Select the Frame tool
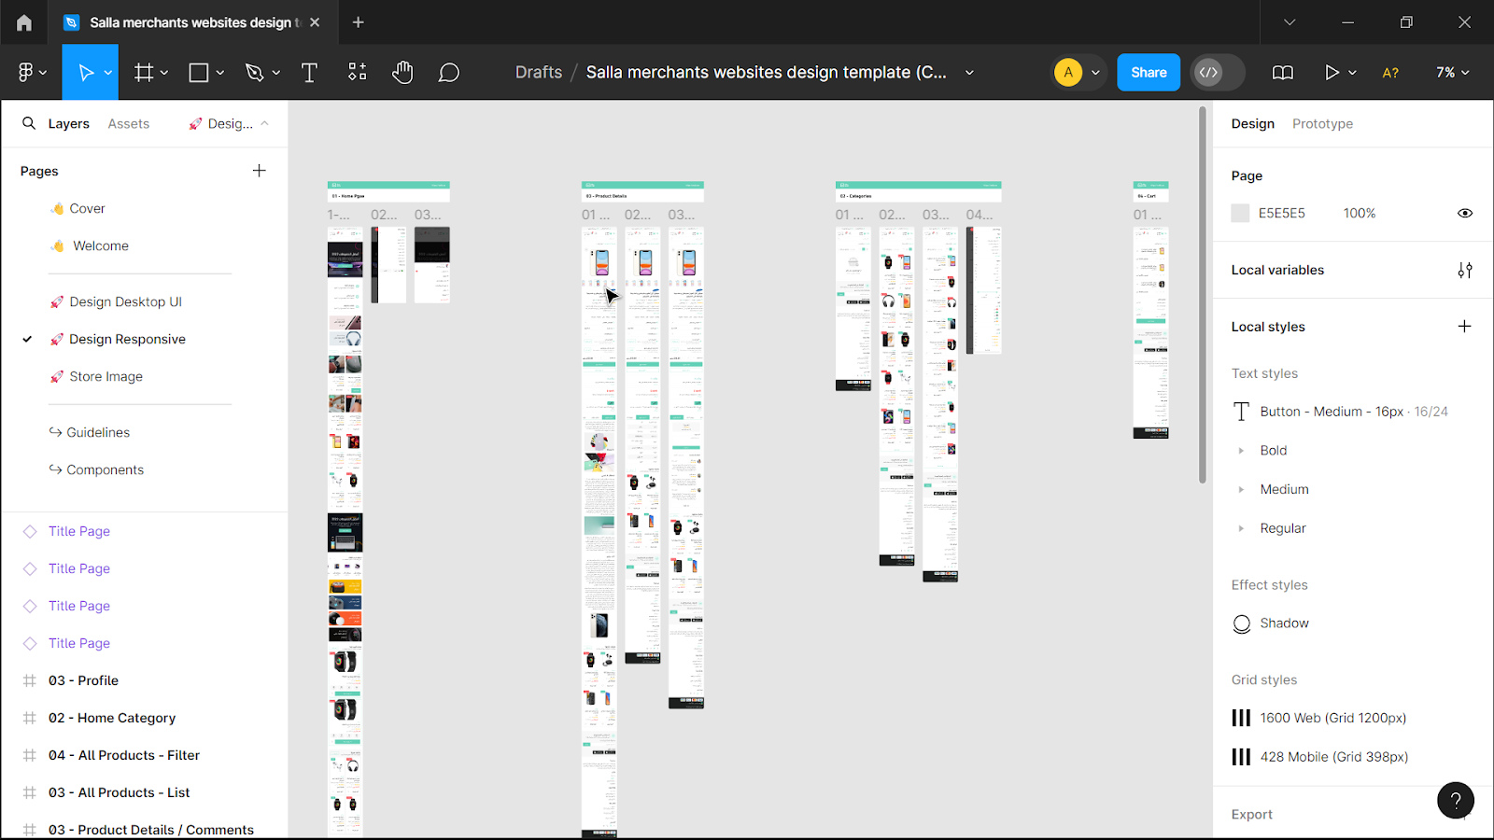Image resolution: width=1494 pixels, height=840 pixels. click(143, 72)
